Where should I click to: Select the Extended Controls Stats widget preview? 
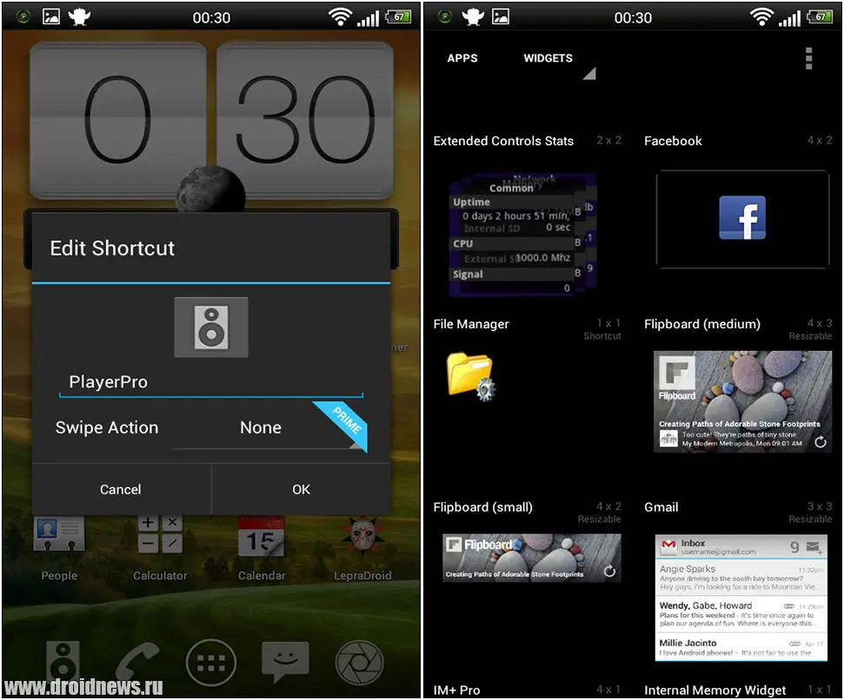523,234
